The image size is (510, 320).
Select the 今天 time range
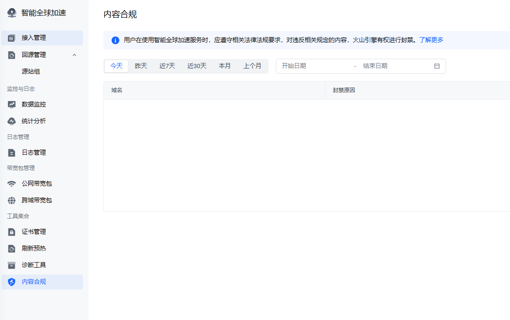116,66
